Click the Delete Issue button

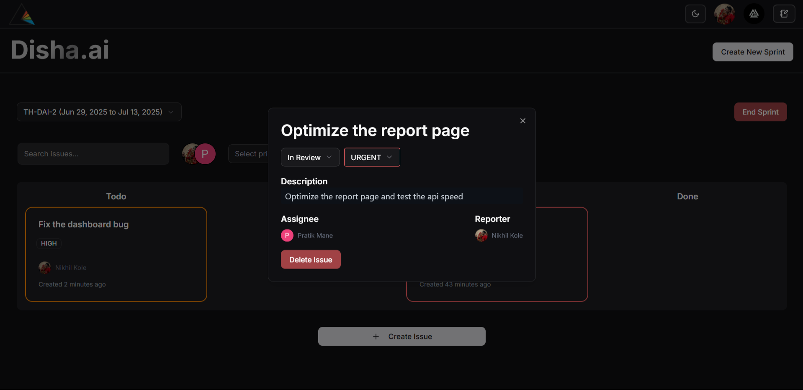tap(311, 260)
